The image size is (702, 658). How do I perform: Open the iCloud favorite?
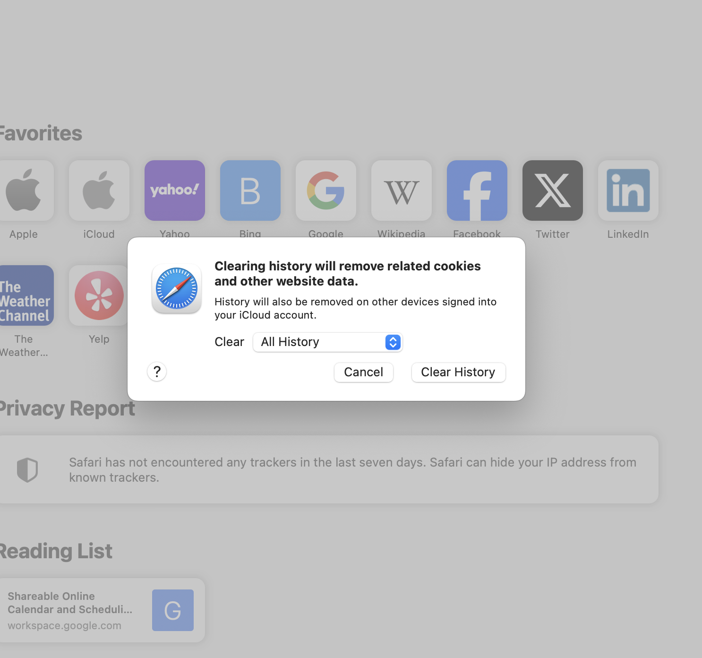click(x=99, y=190)
